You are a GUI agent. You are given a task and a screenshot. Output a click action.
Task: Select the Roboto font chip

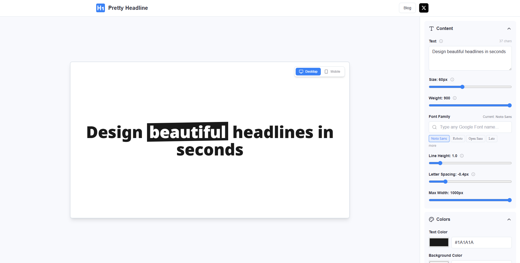click(458, 139)
